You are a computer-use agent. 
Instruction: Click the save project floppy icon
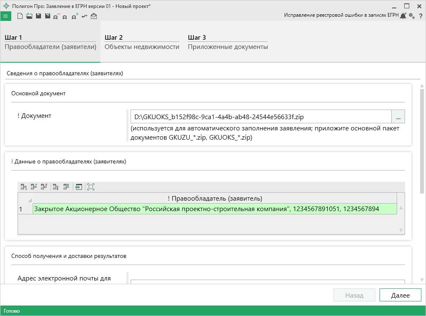38,16
